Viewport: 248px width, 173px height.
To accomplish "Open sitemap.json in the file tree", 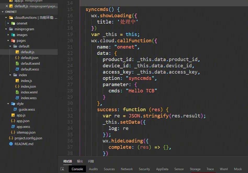I will point(26,133).
